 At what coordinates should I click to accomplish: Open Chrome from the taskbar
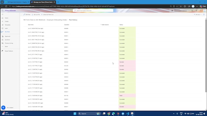[x=109, y=114]
